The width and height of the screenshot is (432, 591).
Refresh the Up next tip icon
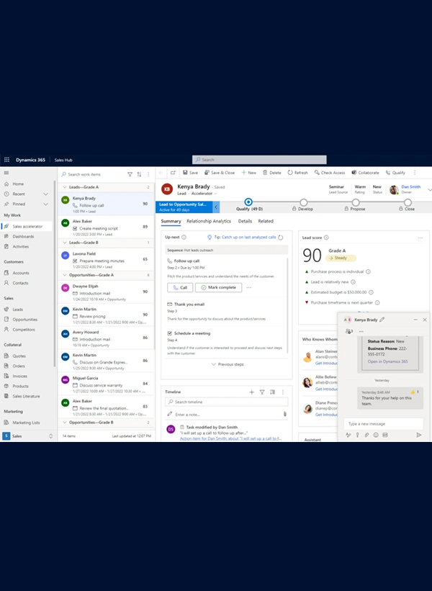click(281, 238)
